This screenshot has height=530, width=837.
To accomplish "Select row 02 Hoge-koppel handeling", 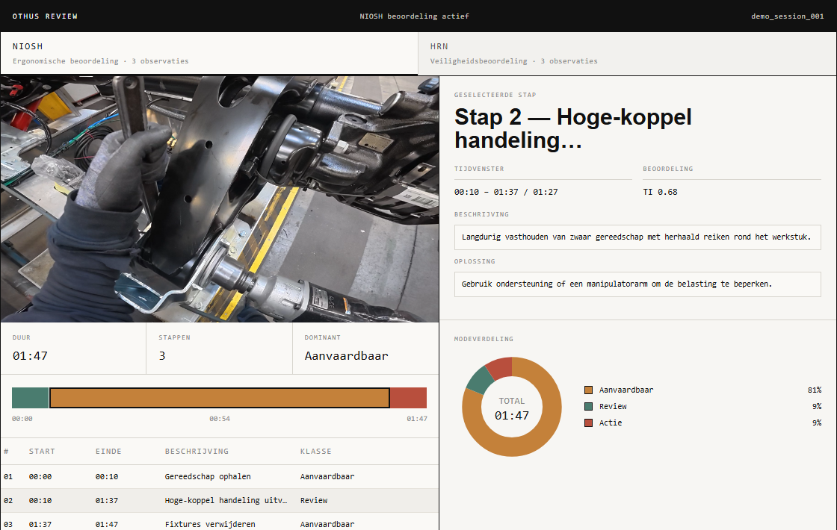I will coord(220,501).
